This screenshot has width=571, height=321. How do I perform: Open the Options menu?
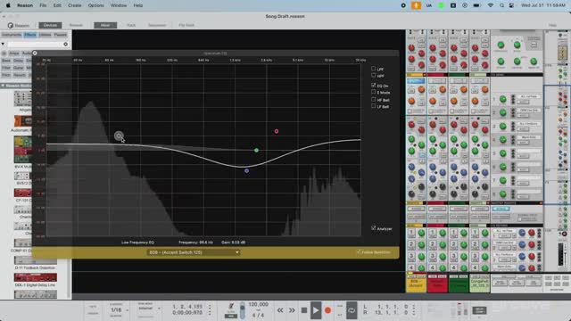click(95, 5)
